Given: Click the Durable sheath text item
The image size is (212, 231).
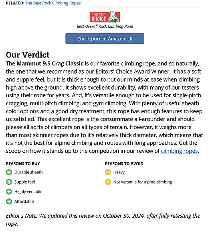Looking at the screenshot, I should [28, 172].
